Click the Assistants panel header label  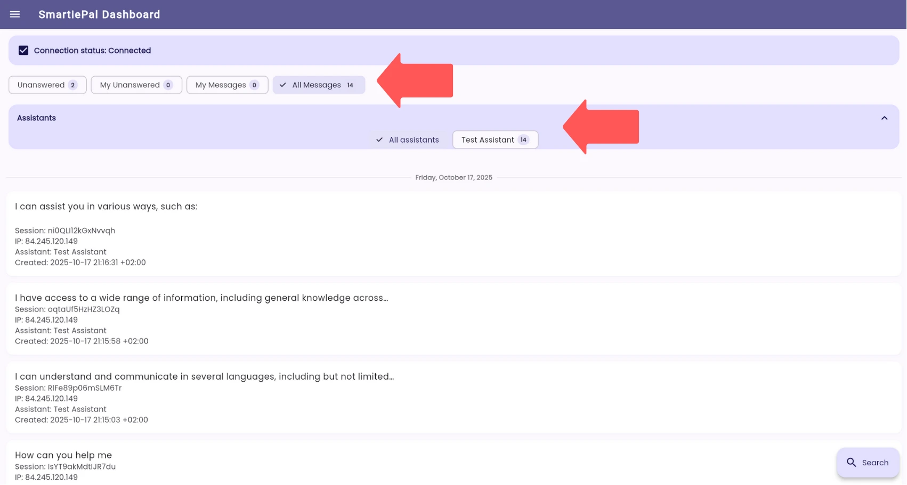click(36, 118)
